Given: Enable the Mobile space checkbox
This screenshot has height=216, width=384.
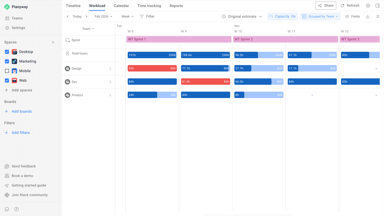Looking at the screenshot, I should tap(7, 71).
